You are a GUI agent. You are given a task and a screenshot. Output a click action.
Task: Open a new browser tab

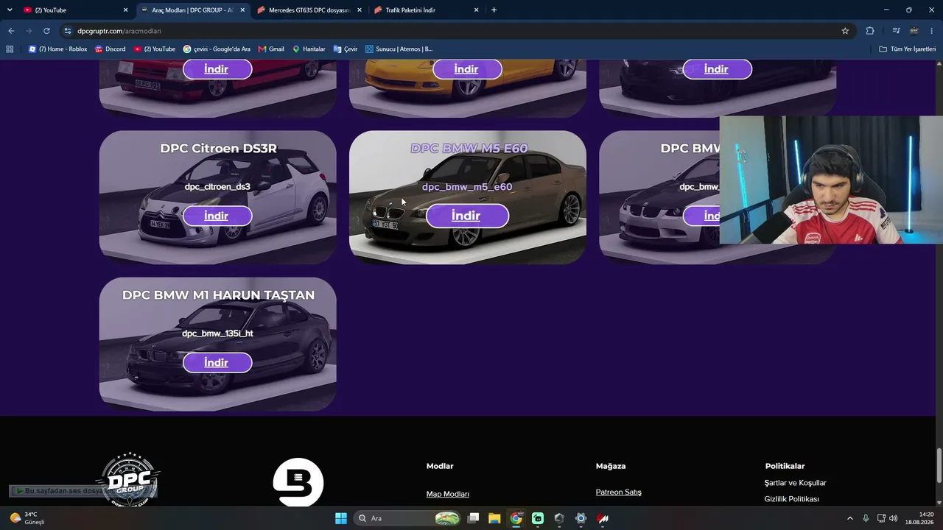point(494,10)
